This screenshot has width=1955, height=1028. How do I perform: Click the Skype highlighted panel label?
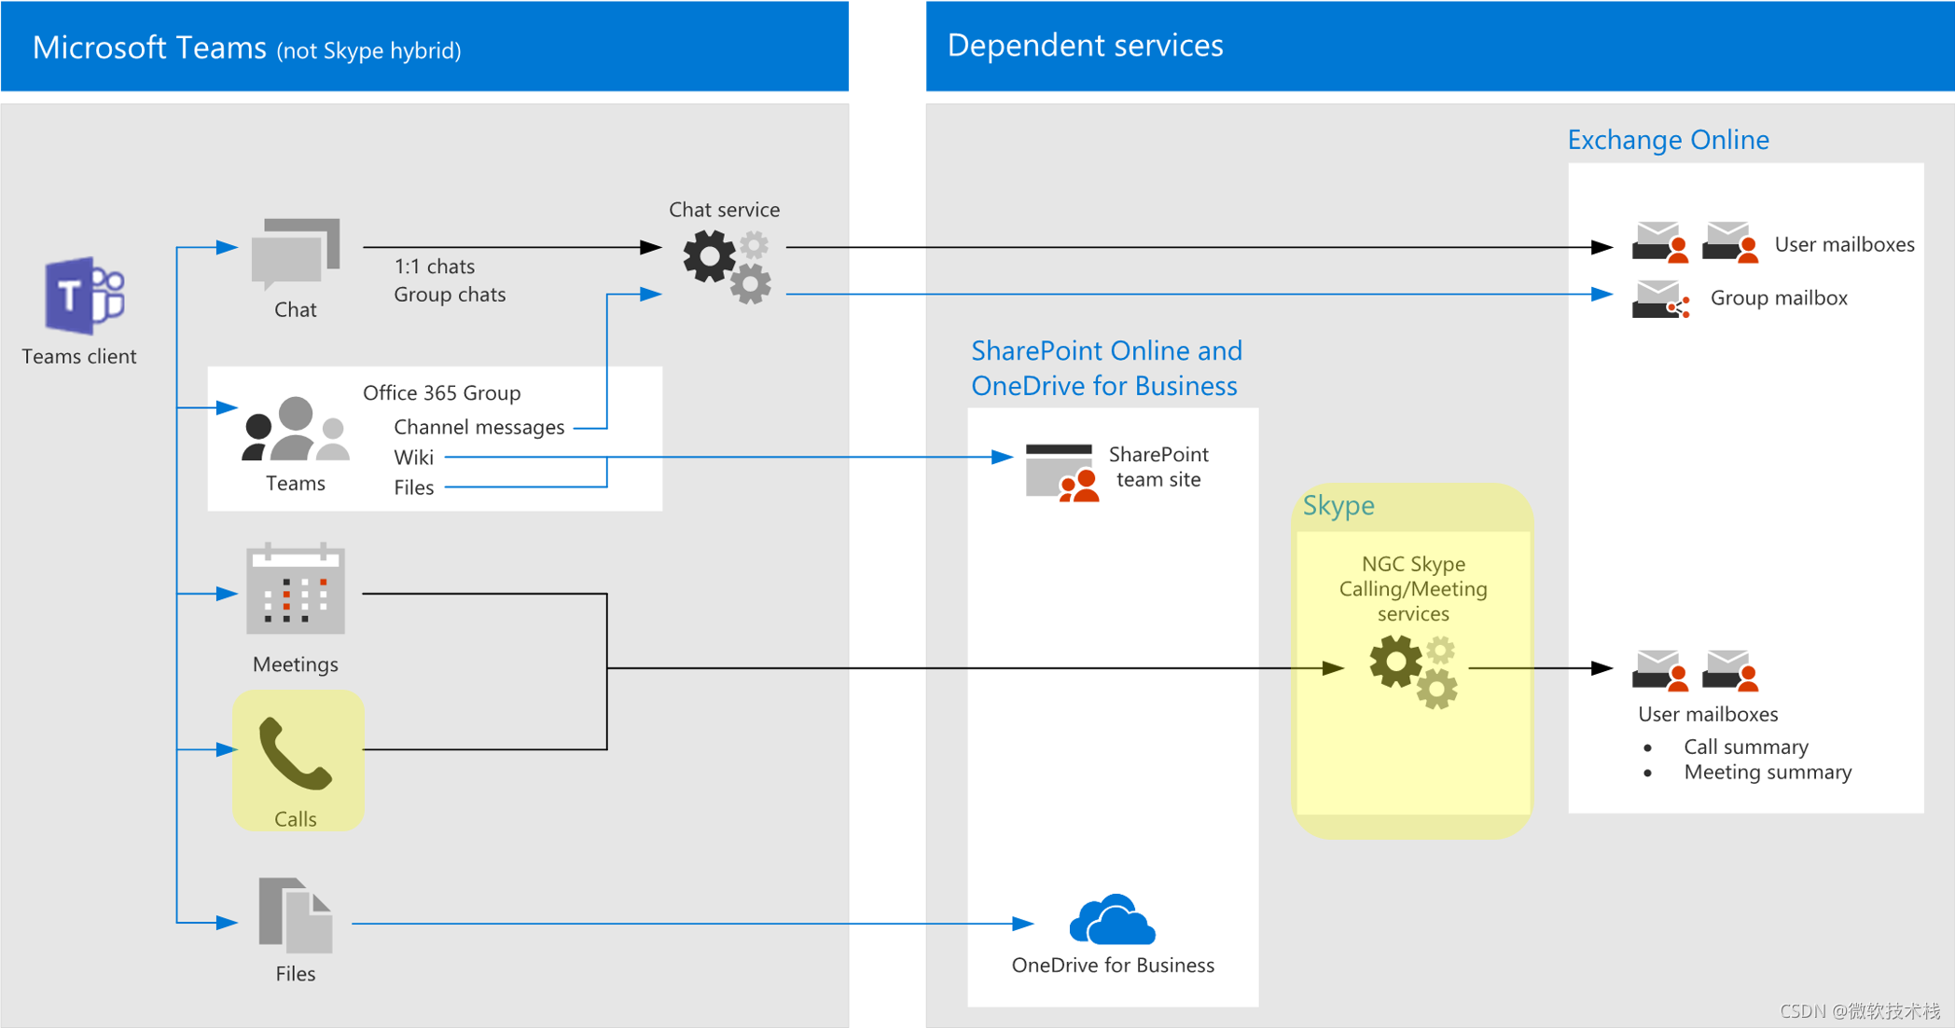[x=1338, y=505]
